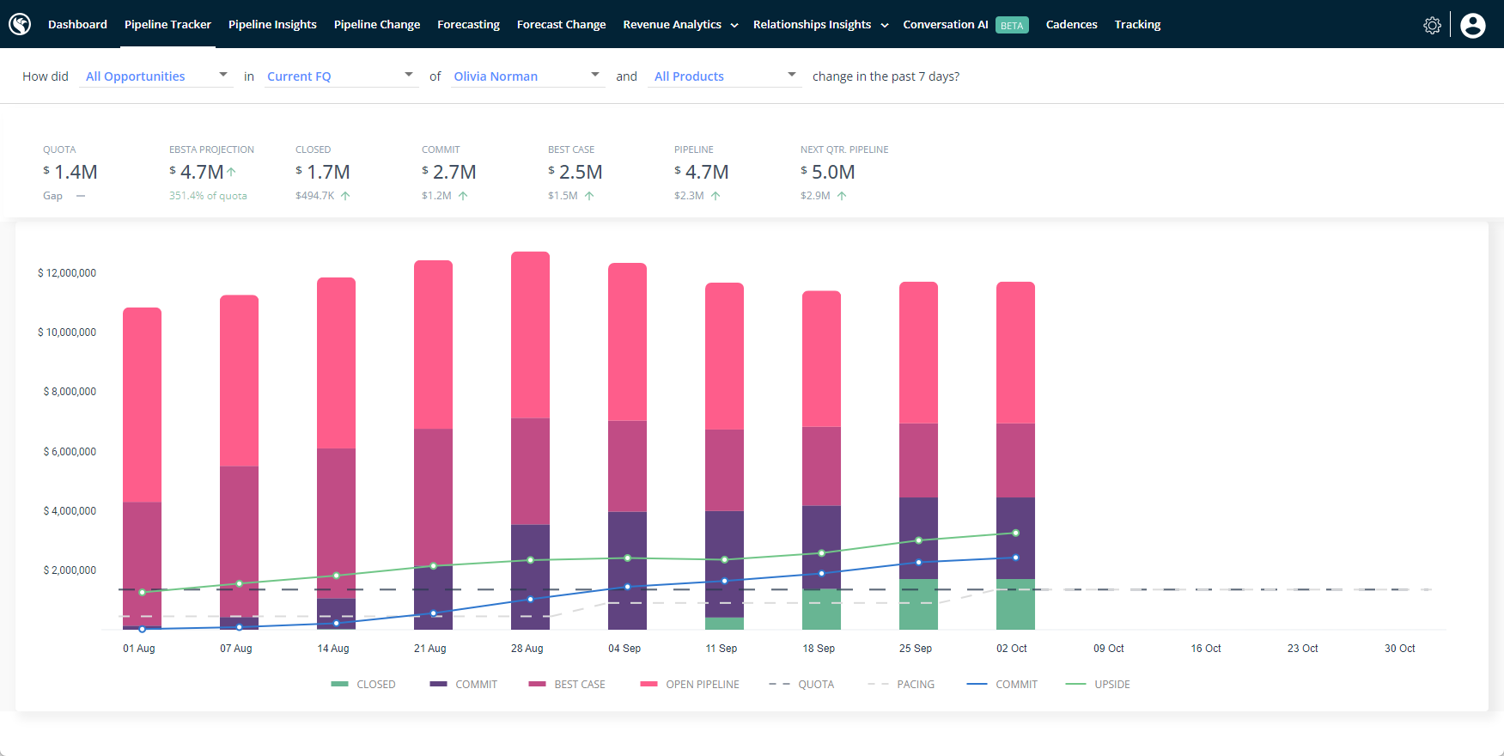Viewport: 1504px width, 756px height.
Task: Click the BEST CASE $2.5M metric value
Action: point(575,172)
